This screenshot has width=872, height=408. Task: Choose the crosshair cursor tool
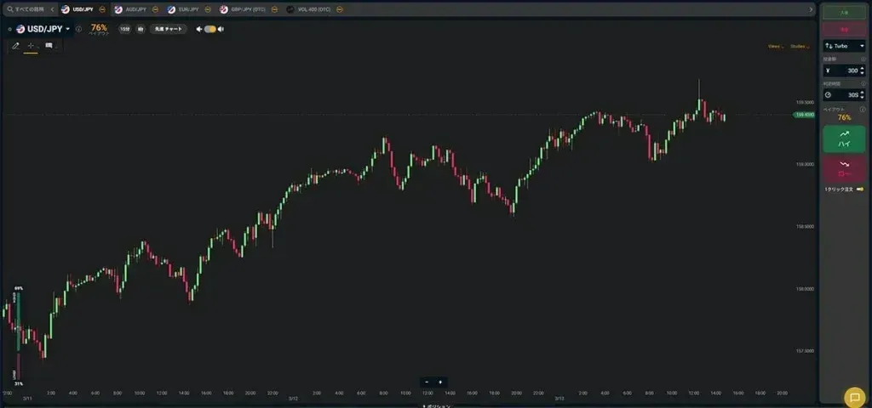point(31,46)
